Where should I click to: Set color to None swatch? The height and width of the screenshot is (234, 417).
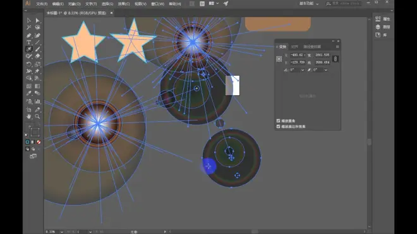pos(39,142)
